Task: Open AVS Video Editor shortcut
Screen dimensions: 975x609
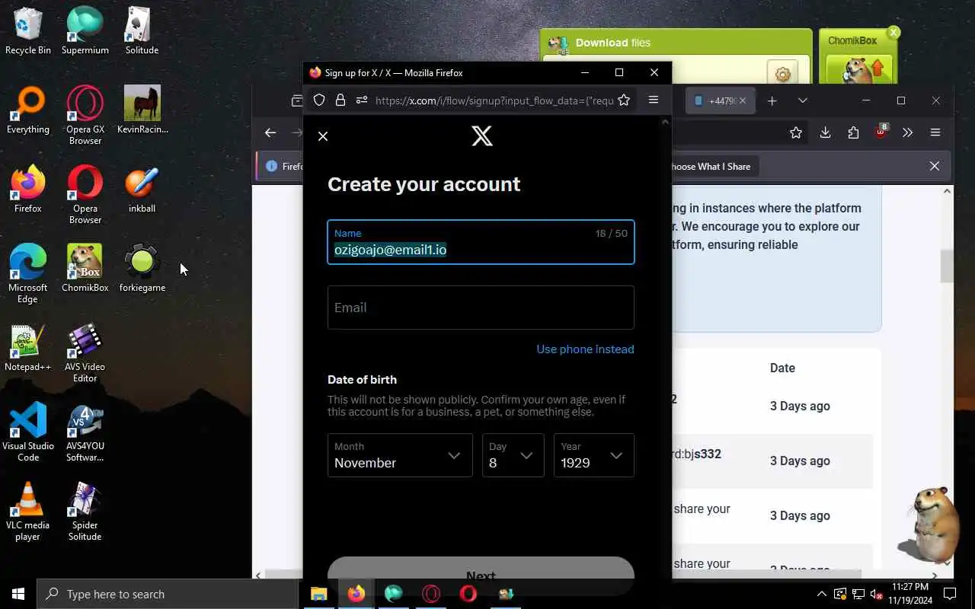Action: click(85, 352)
